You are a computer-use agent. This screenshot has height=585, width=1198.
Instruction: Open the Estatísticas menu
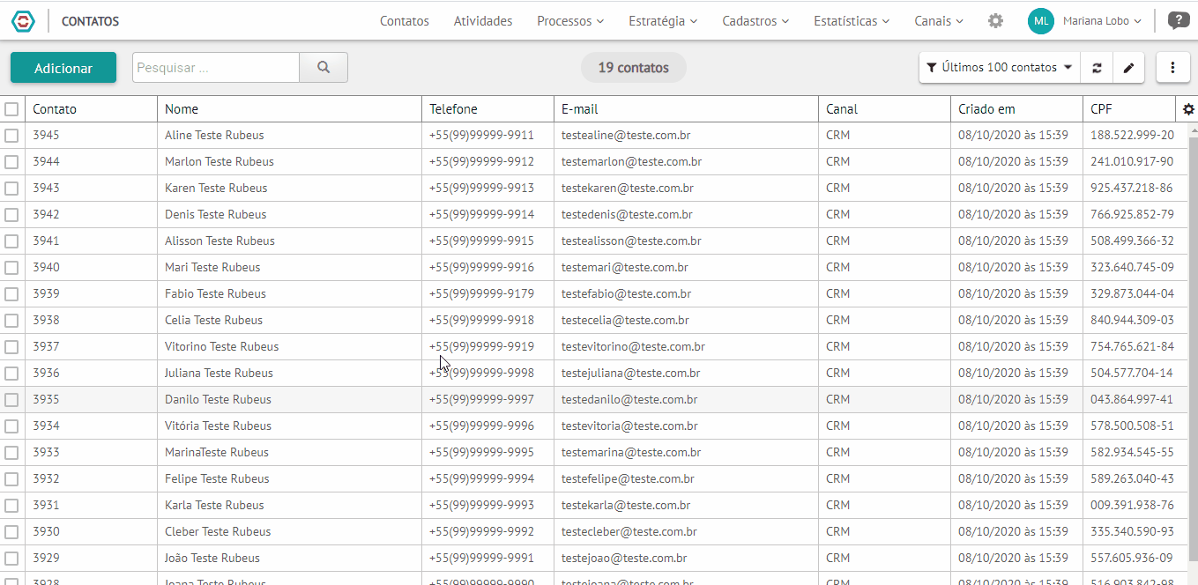pyautogui.click(x=852, y=21)
